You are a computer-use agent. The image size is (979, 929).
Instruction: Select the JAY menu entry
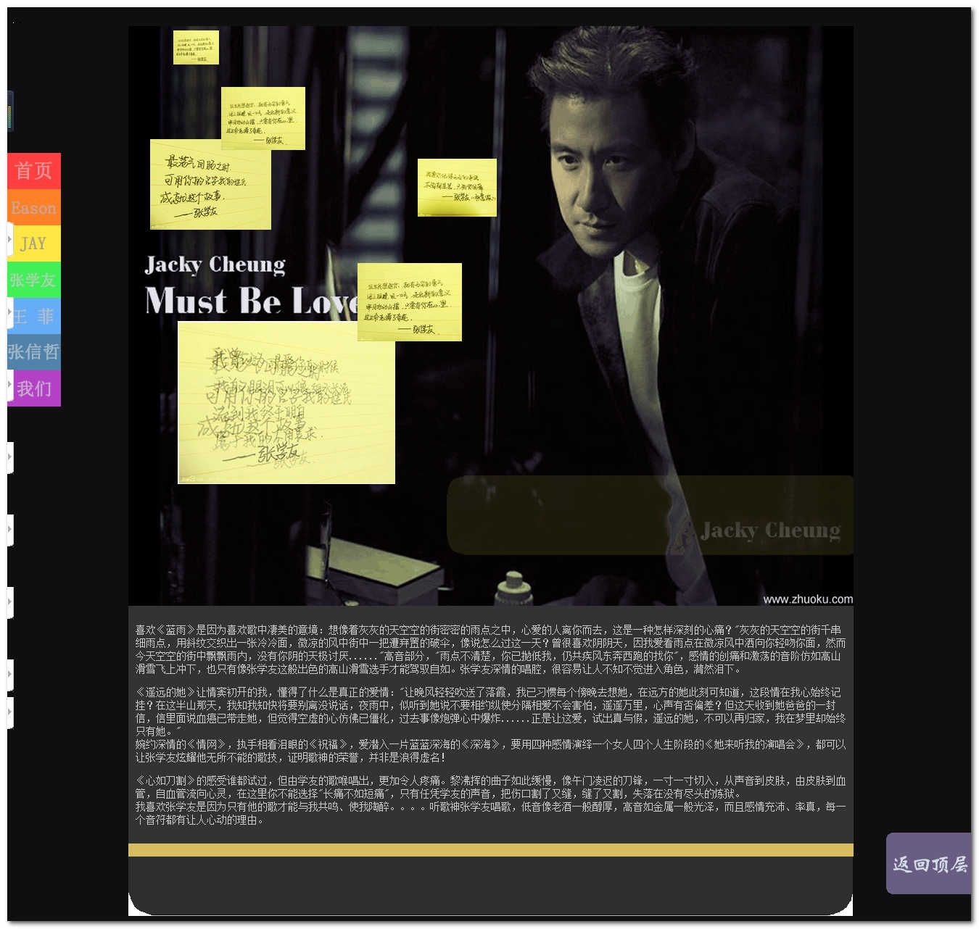[34, 243]
